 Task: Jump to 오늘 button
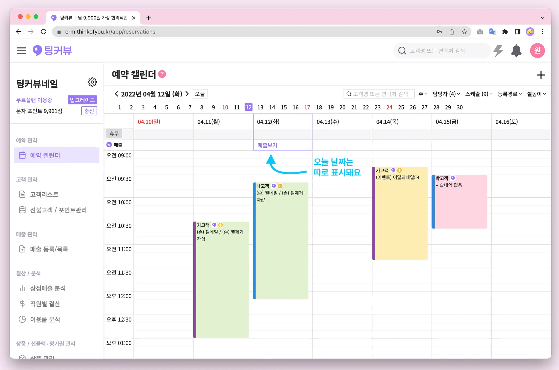200,94
